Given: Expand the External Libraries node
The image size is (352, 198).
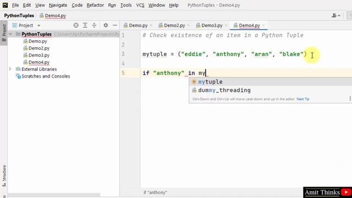Looking at the screenshot, I should point(10,69).
